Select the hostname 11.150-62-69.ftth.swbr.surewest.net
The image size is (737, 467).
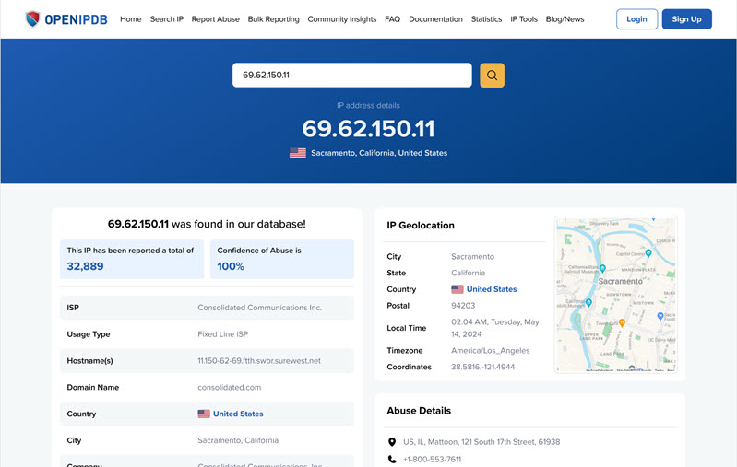tap(259, 361)
